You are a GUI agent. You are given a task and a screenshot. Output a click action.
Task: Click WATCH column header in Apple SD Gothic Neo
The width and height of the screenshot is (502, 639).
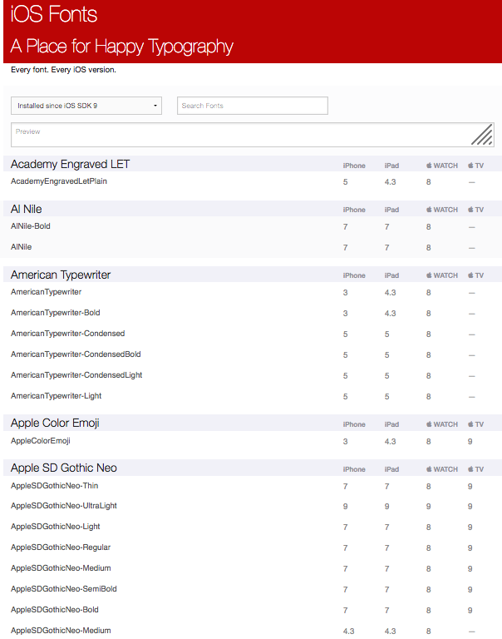tap(442, 469)
